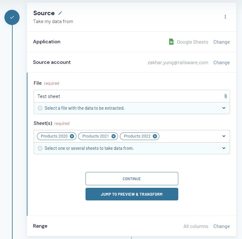Click info icon beside sheets selection hint

click(40, 148)
